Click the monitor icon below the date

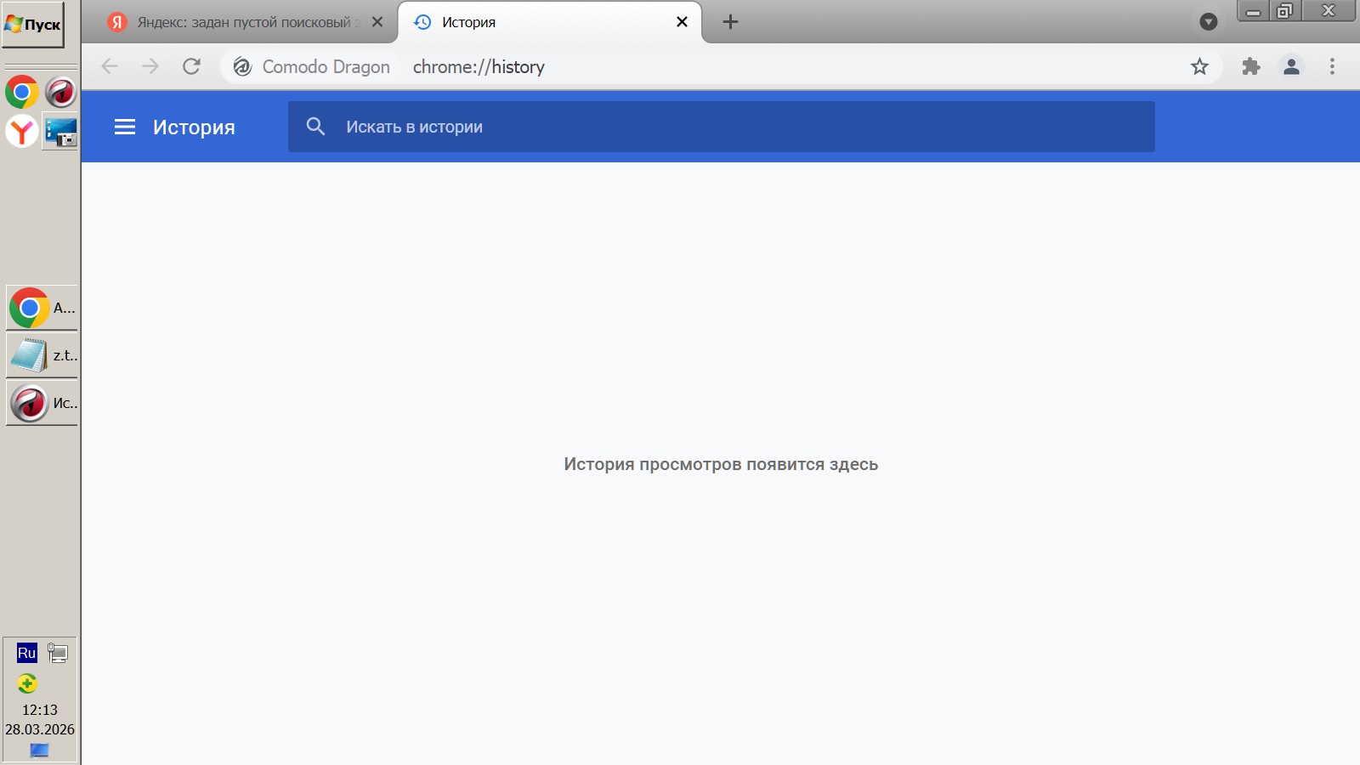39,751
